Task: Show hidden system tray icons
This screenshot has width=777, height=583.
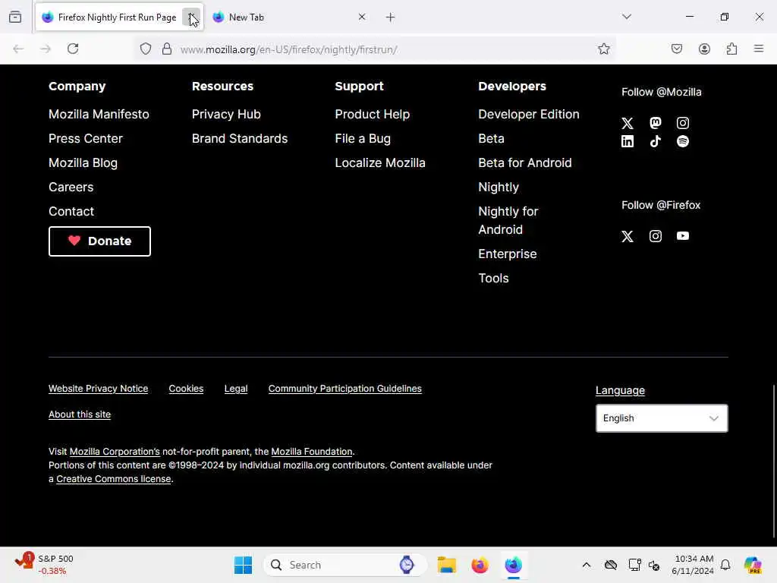Action: pyautogui.click(x=587, y=565)
